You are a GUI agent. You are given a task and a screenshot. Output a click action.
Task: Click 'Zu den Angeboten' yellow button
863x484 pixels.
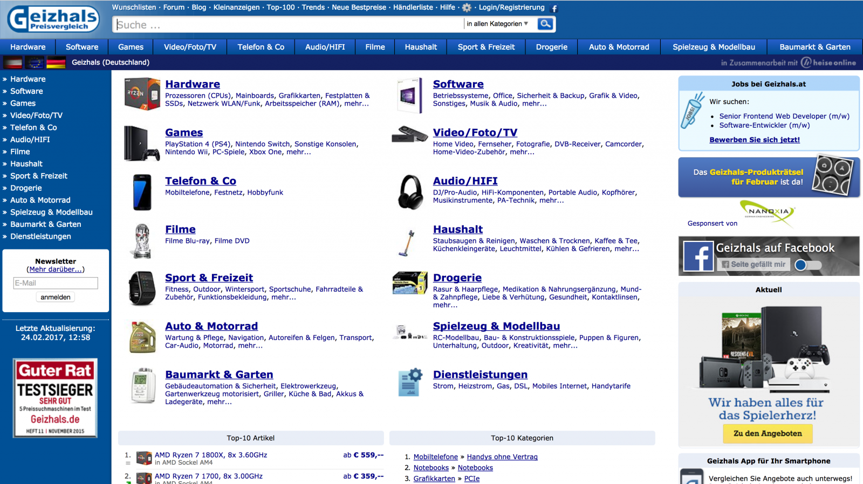click(x=768, y=433)
